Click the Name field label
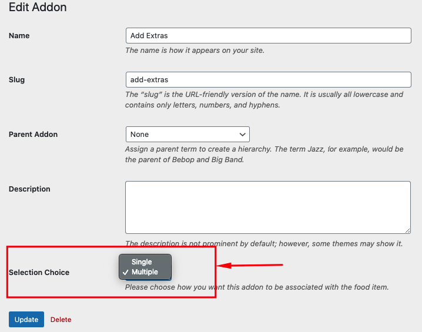The image size is (422, 332). 19,35
